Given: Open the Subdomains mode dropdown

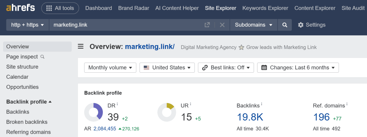Looking at the screenshot, I should pos(254,25).
